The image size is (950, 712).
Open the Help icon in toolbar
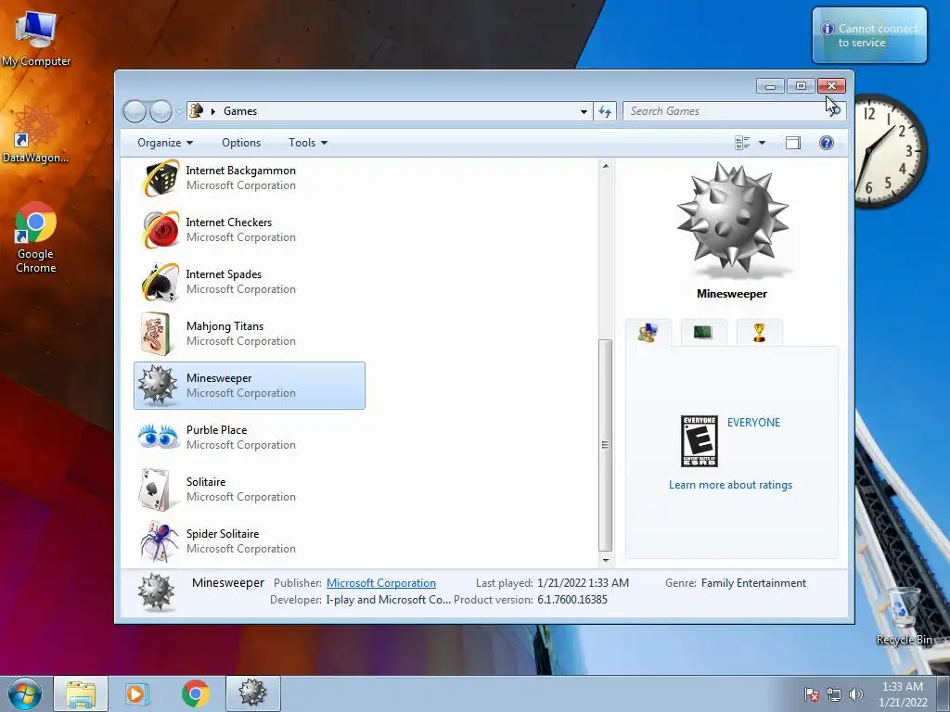click(827, 143)
